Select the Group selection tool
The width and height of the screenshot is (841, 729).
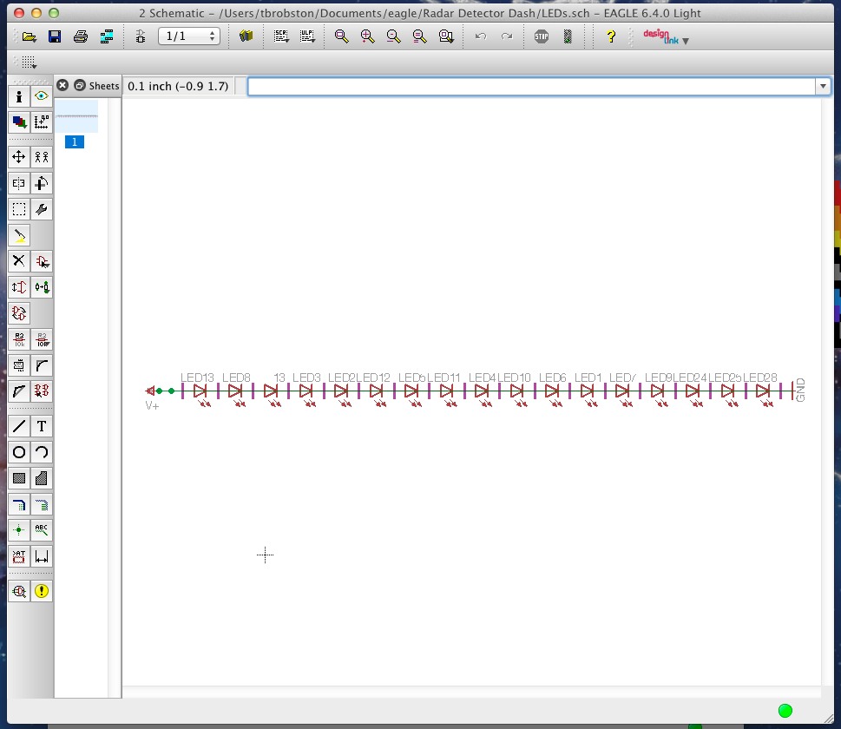pyautogui.click(x=19, y=209)
